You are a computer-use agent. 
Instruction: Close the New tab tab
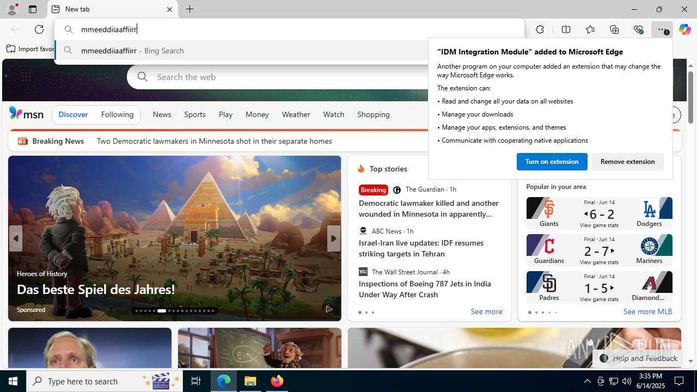coord(169,9)
